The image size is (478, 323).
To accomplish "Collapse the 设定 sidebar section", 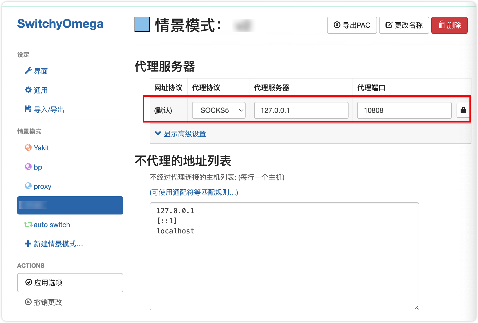I will [x=23, y=55].
